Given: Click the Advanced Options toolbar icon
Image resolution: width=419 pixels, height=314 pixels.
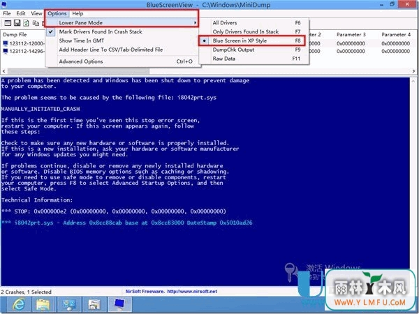Looking at the screenshot, I should point(8,23).
